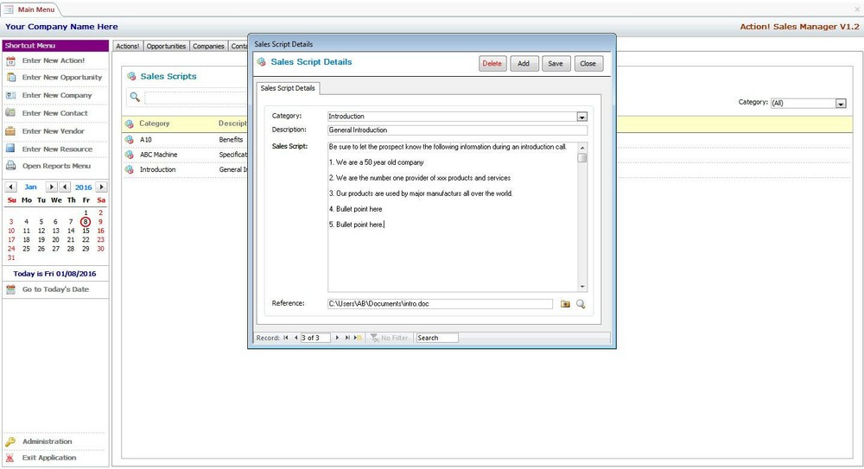Click the Category column header
864x469 pixels.
pos(155,124)
